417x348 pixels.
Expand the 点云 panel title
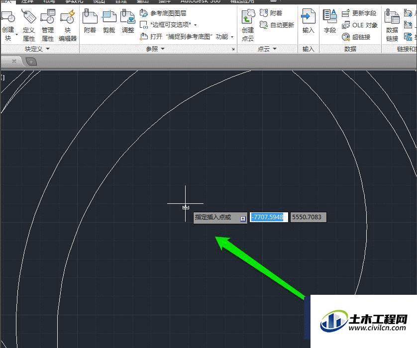point(267,49)
